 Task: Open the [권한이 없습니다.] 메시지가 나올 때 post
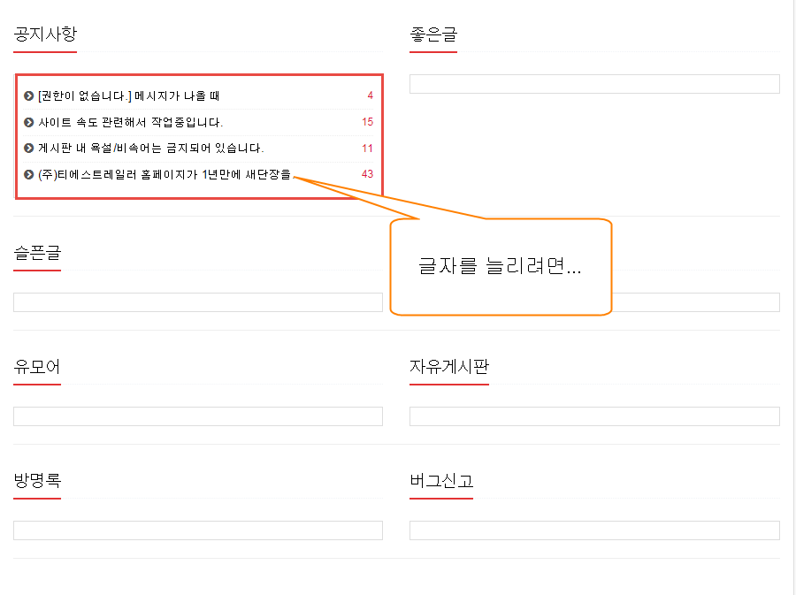[128, 95]
